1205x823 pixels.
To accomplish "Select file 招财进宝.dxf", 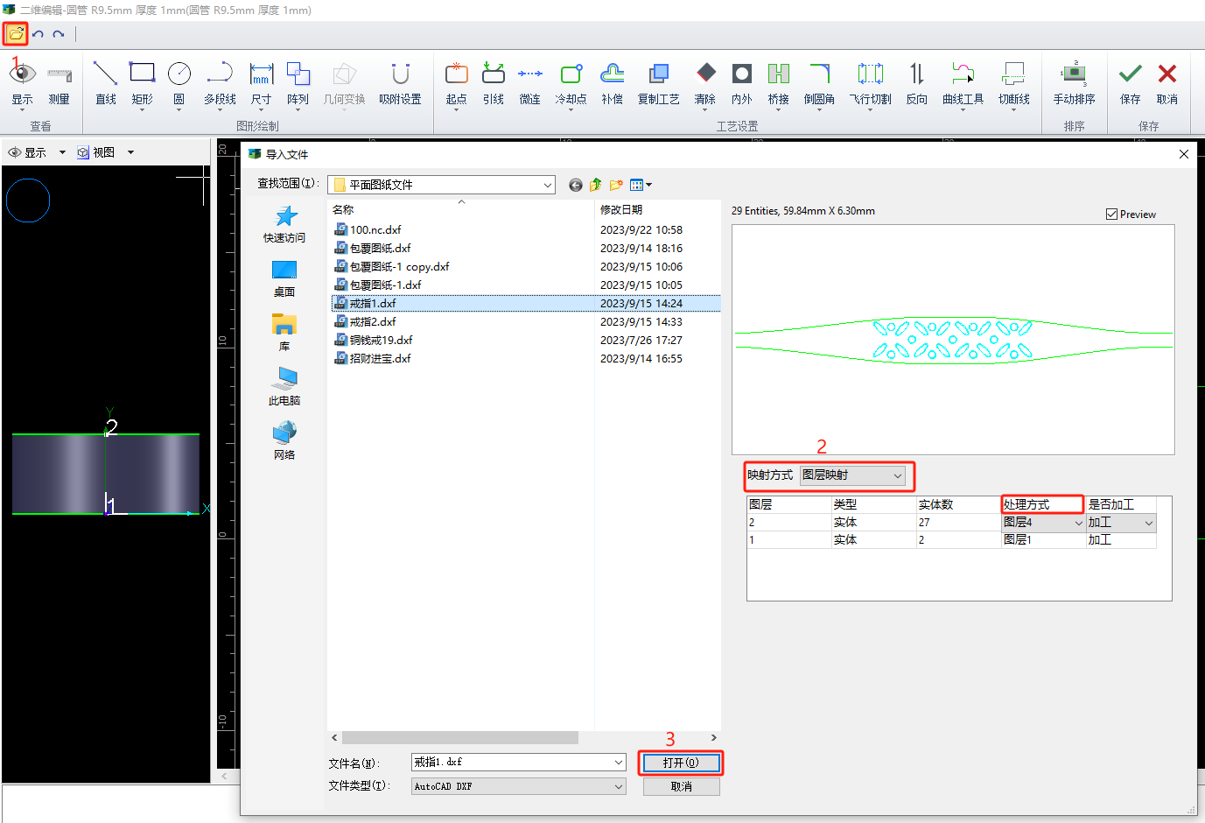I will [380, 359].
